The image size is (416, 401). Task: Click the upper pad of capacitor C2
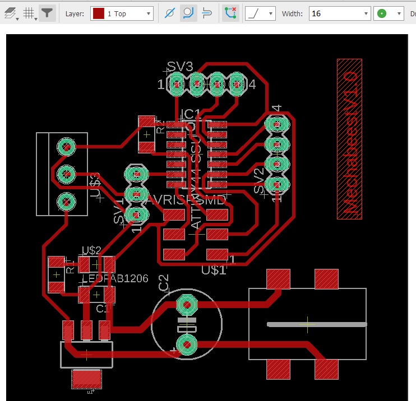pos(187,305)
